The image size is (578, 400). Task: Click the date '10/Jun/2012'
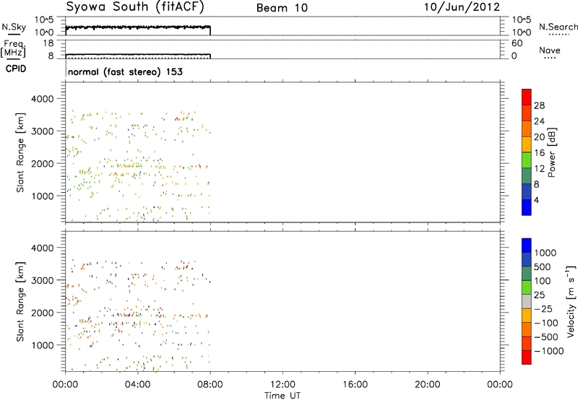[462, 7]
